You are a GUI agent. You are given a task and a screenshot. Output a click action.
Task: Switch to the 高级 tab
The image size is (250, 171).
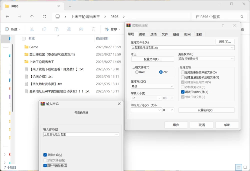pos(142,34)
